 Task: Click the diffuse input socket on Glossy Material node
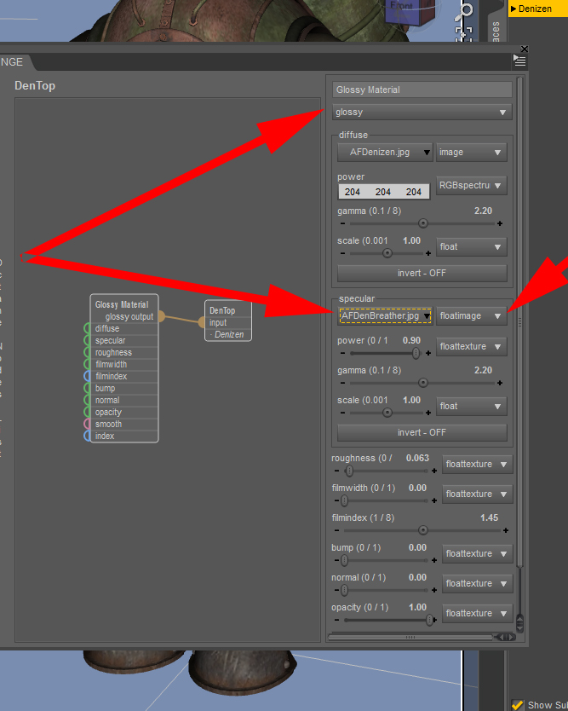pyautogui.click(x=88, y=328)
